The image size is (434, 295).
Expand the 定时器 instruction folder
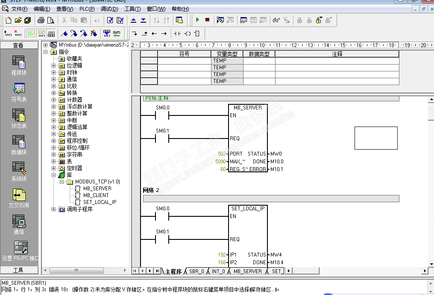click(x=53, y=168)
